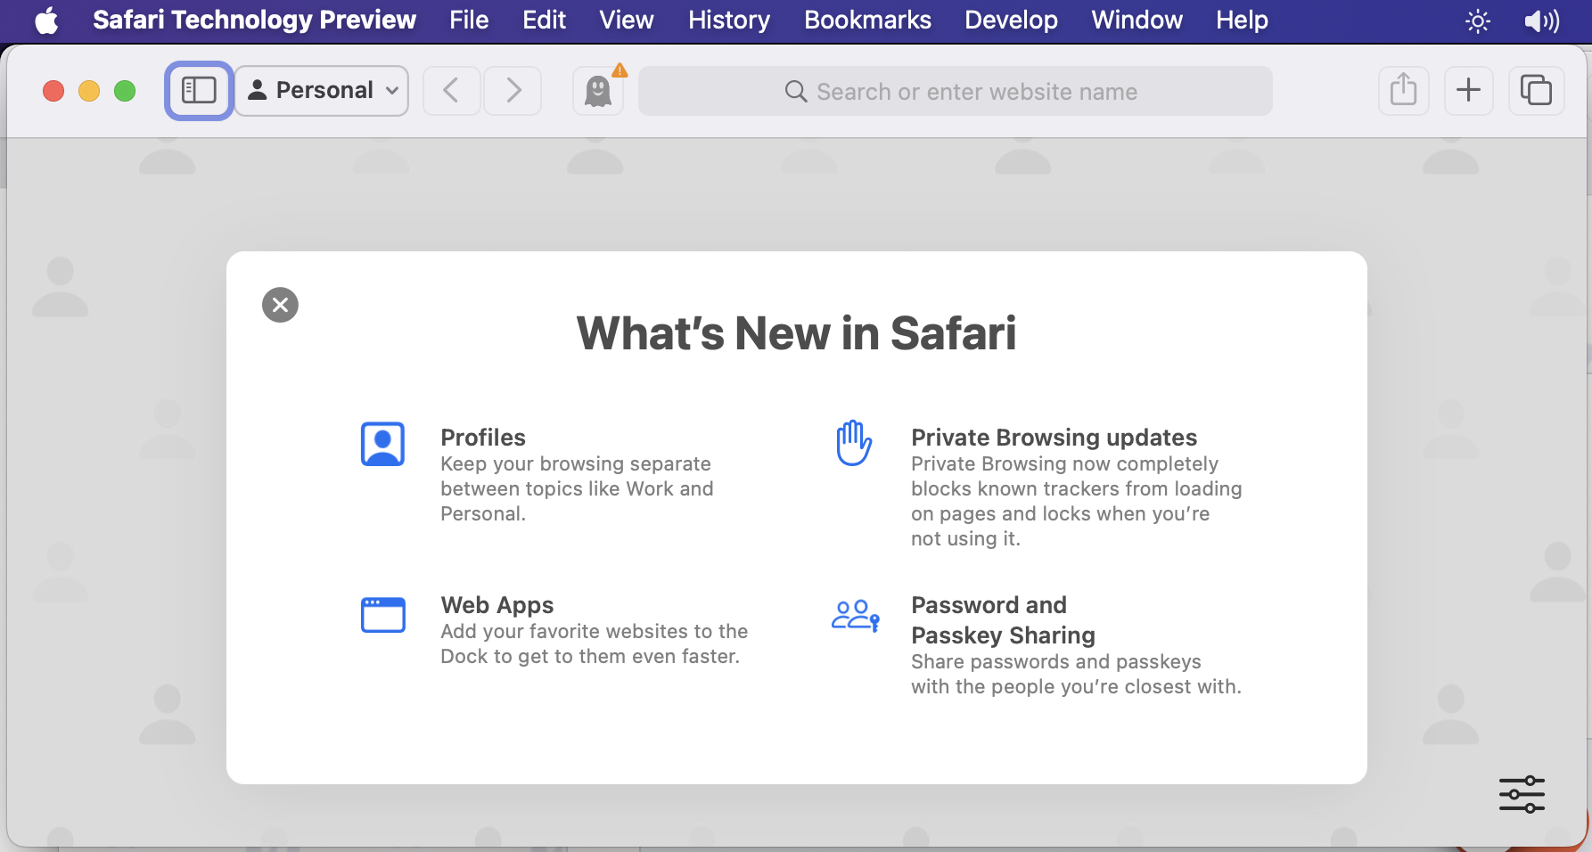The image size is (1592, 852).
Task: Open the Share button in toolbar
Action: (x=1403, y=90)
